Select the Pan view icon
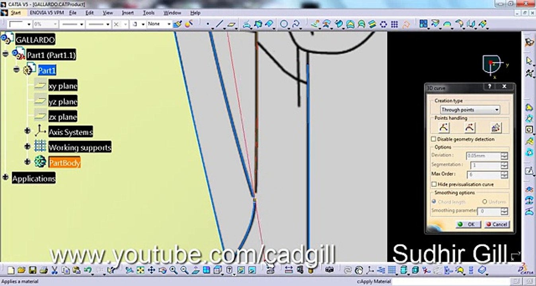Viewport: 536px width, 286px height. (x=151, y=271)
